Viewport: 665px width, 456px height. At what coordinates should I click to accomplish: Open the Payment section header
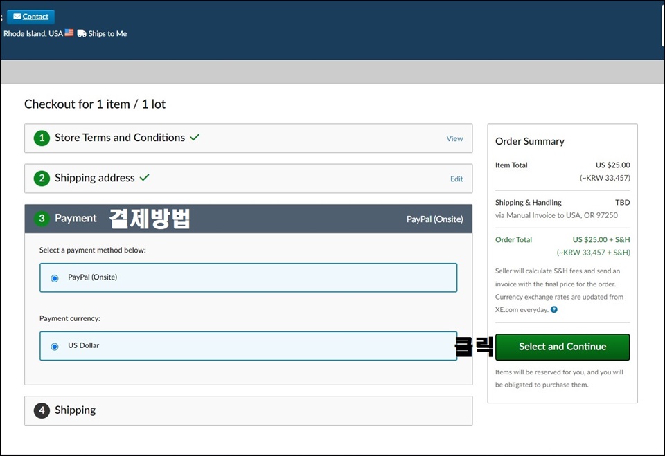(248, 219)
